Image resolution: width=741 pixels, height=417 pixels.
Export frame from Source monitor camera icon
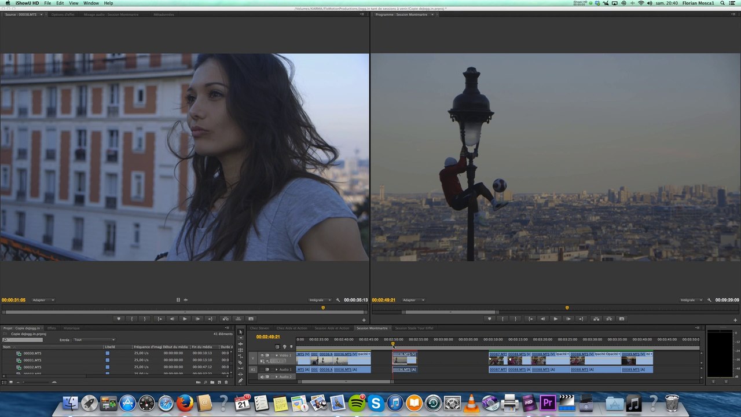(251, 319)
